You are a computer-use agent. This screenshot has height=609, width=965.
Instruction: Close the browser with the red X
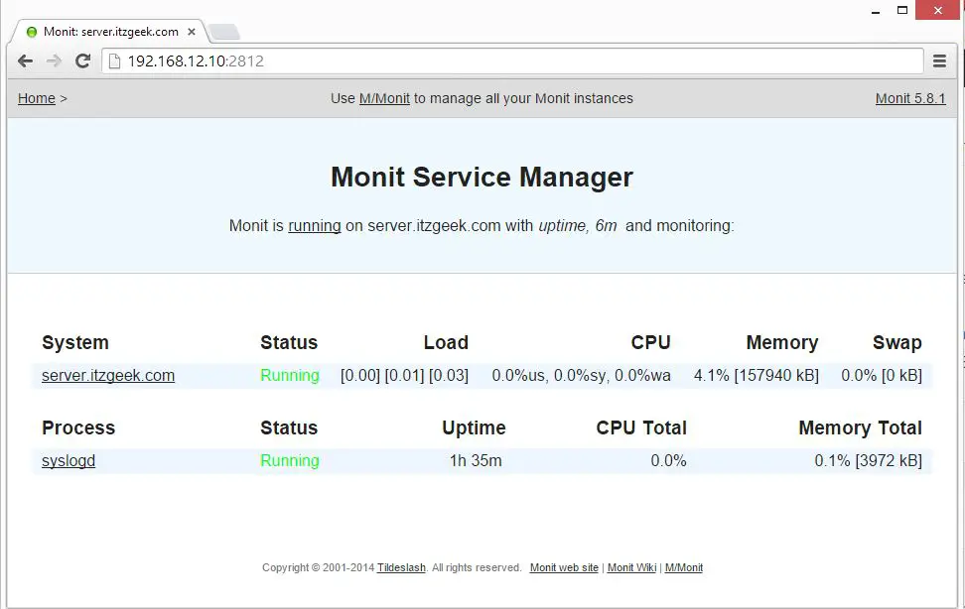pyautogui.click(x=937, y=11)
